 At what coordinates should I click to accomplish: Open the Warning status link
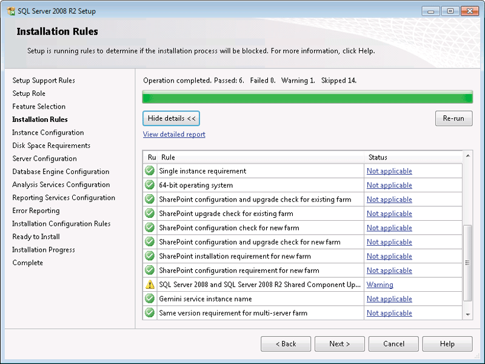click(x=380, y=285)
